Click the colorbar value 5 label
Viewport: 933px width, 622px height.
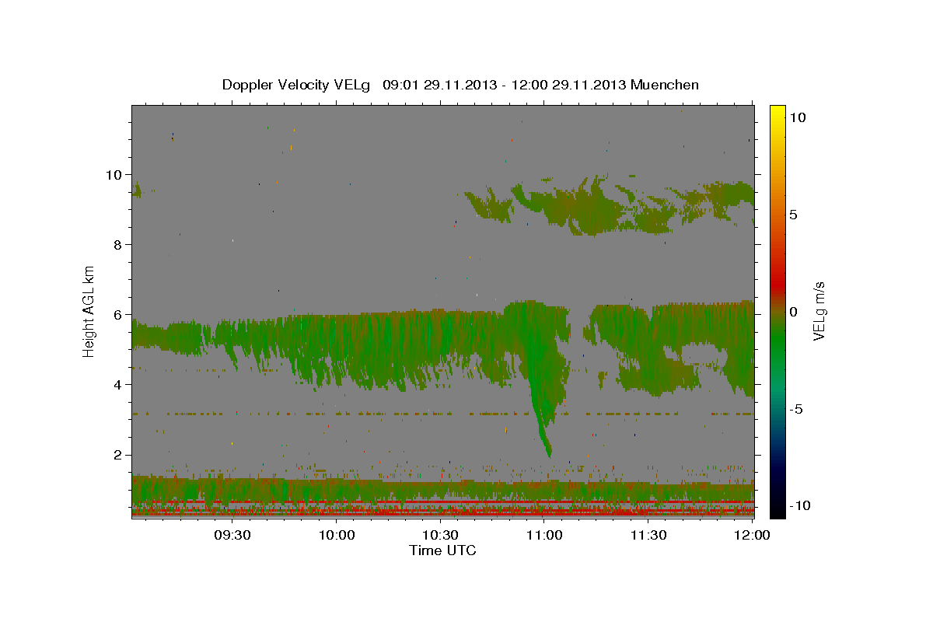click(793, 215)
